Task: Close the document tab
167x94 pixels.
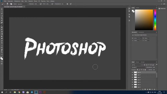Action: (x=24, y=7)
